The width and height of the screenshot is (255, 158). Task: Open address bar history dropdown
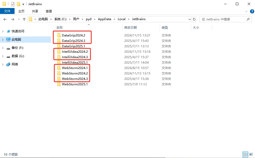point(189,19)
